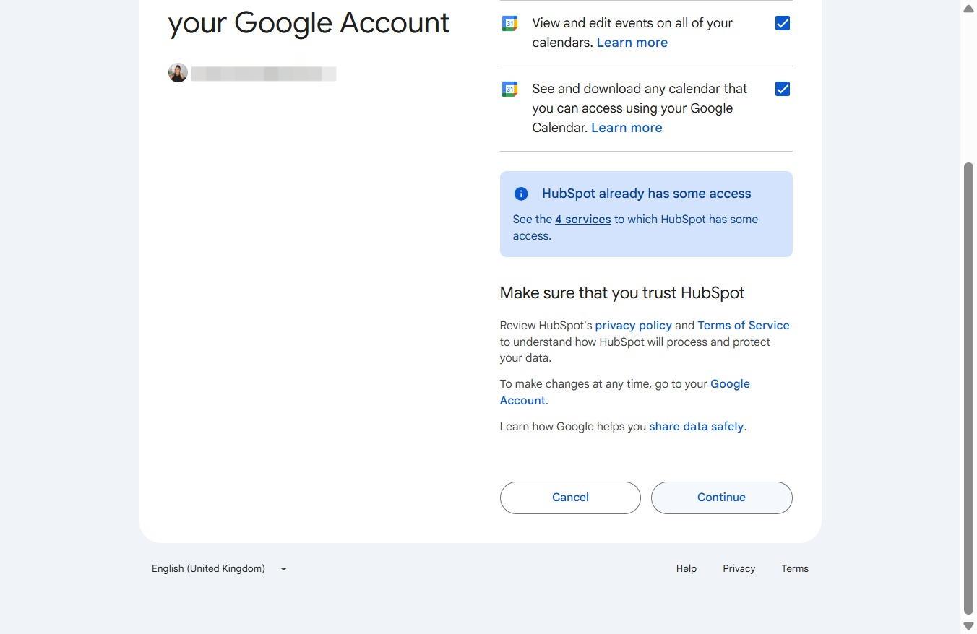The height and width of the screenshot is (634, 977).
Task: Open 'Learn more' link for see and download calendar
Action: tap(627, 128)
